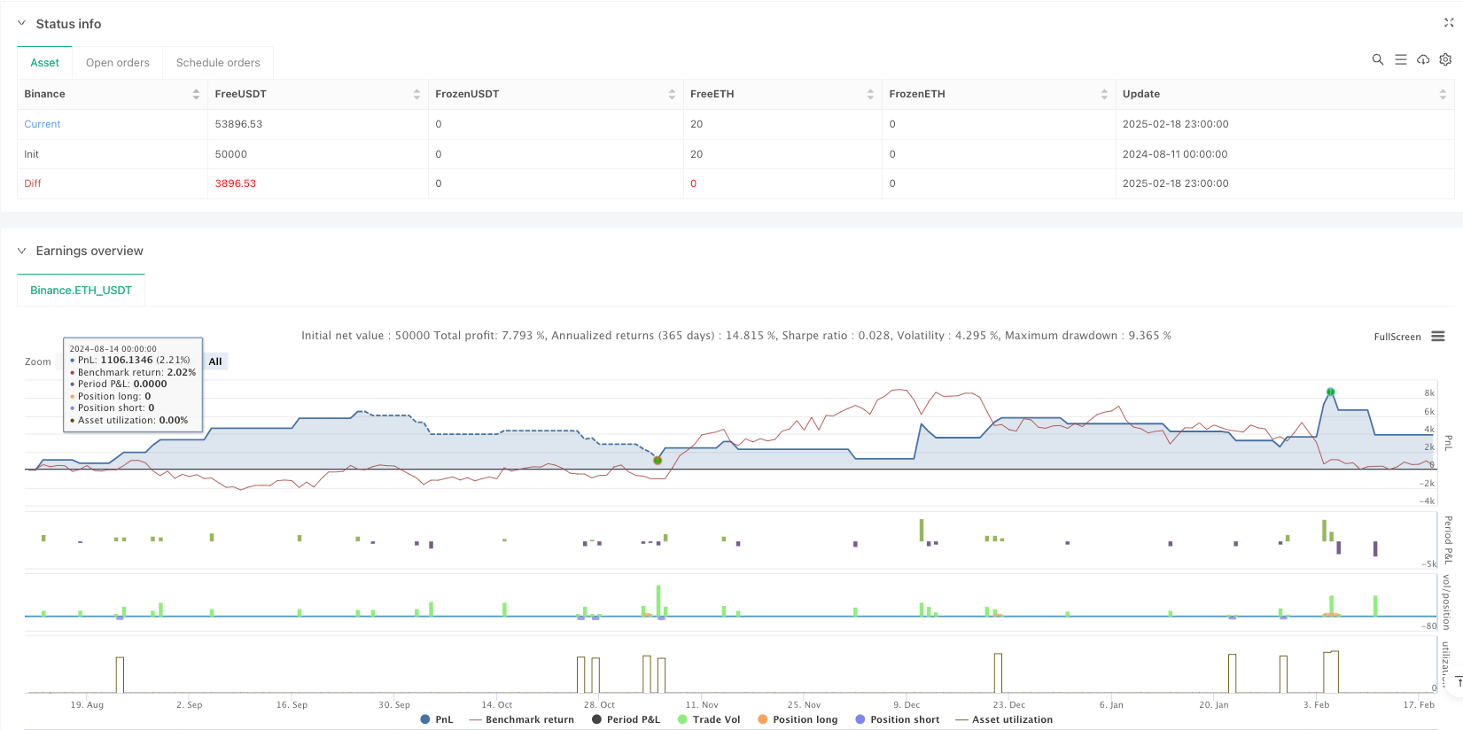
Task: Sort by the FreeETH column arrows
Action: [x=870, y=94]
